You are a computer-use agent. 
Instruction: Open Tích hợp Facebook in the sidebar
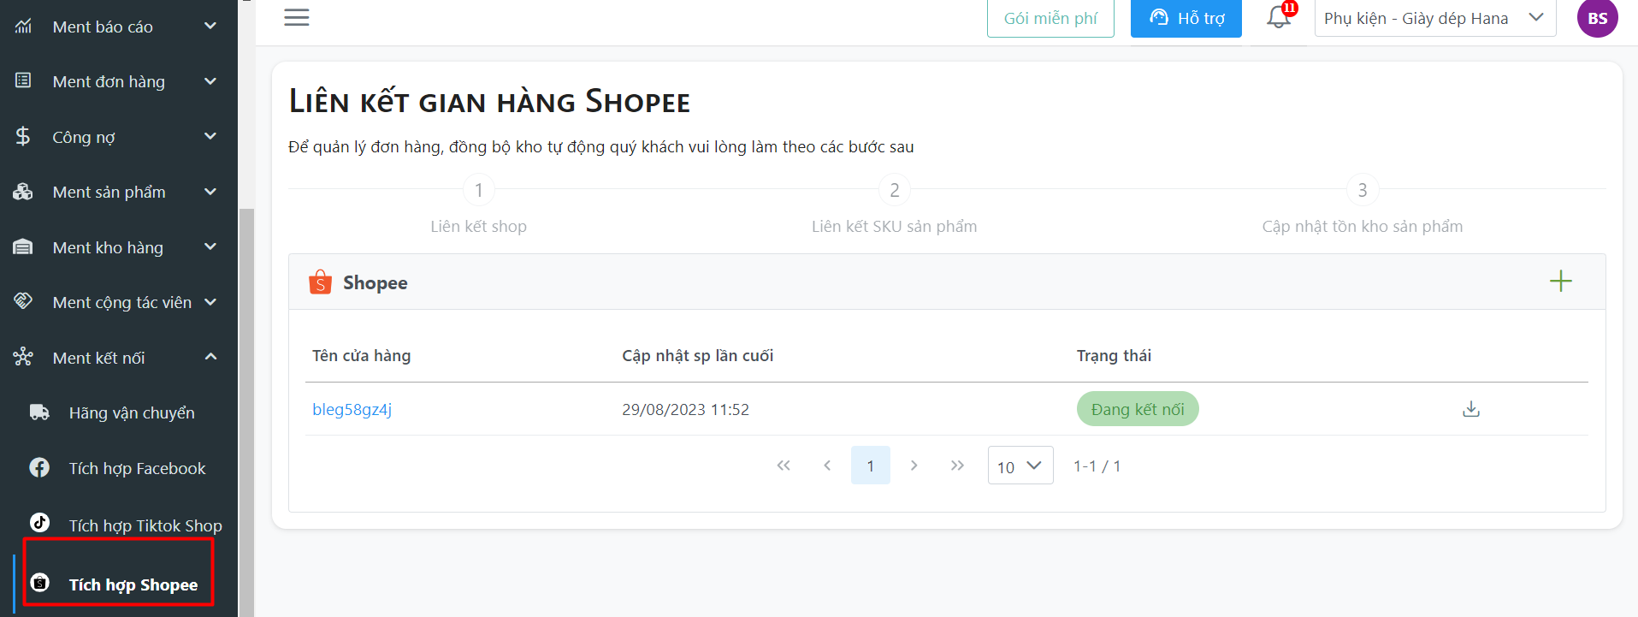pos(137,468)
